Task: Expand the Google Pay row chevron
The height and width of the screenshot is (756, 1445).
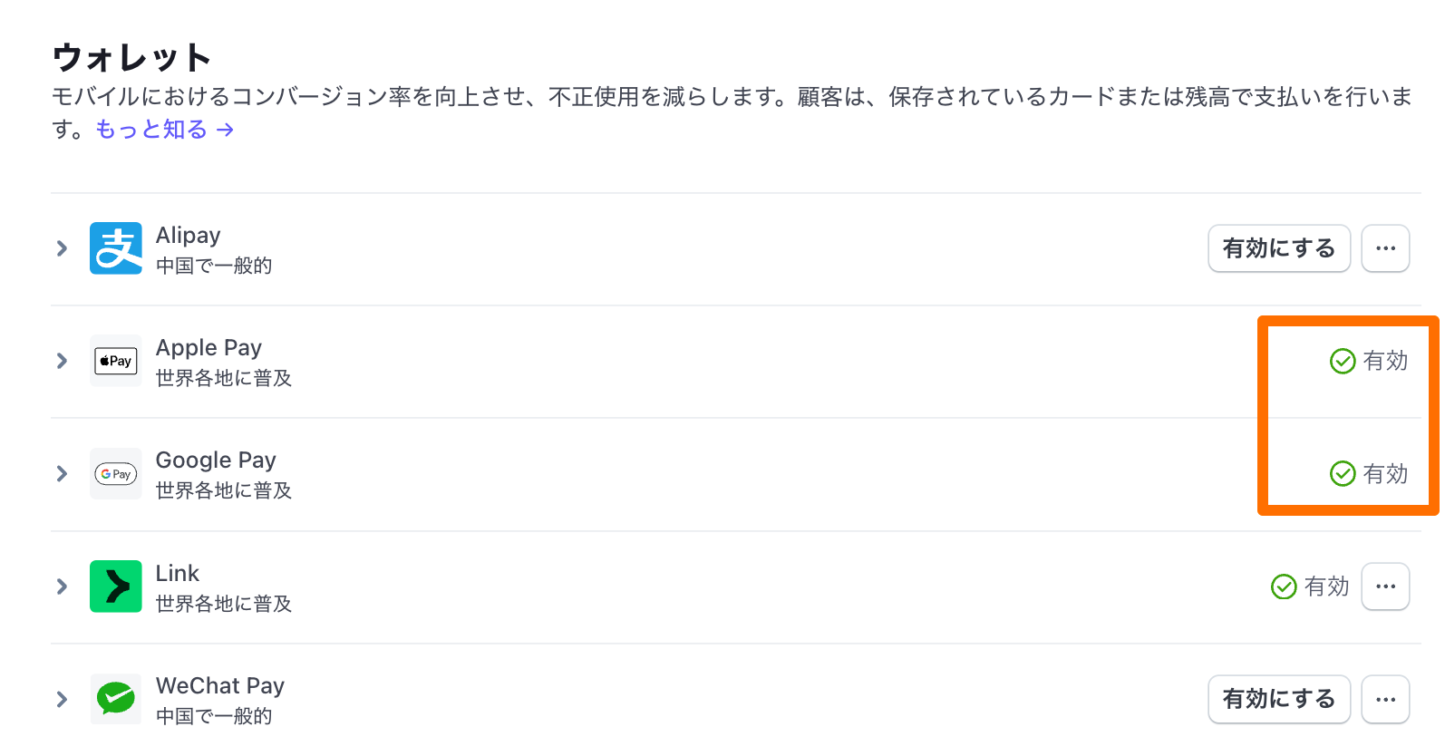Action: point(62,474)
